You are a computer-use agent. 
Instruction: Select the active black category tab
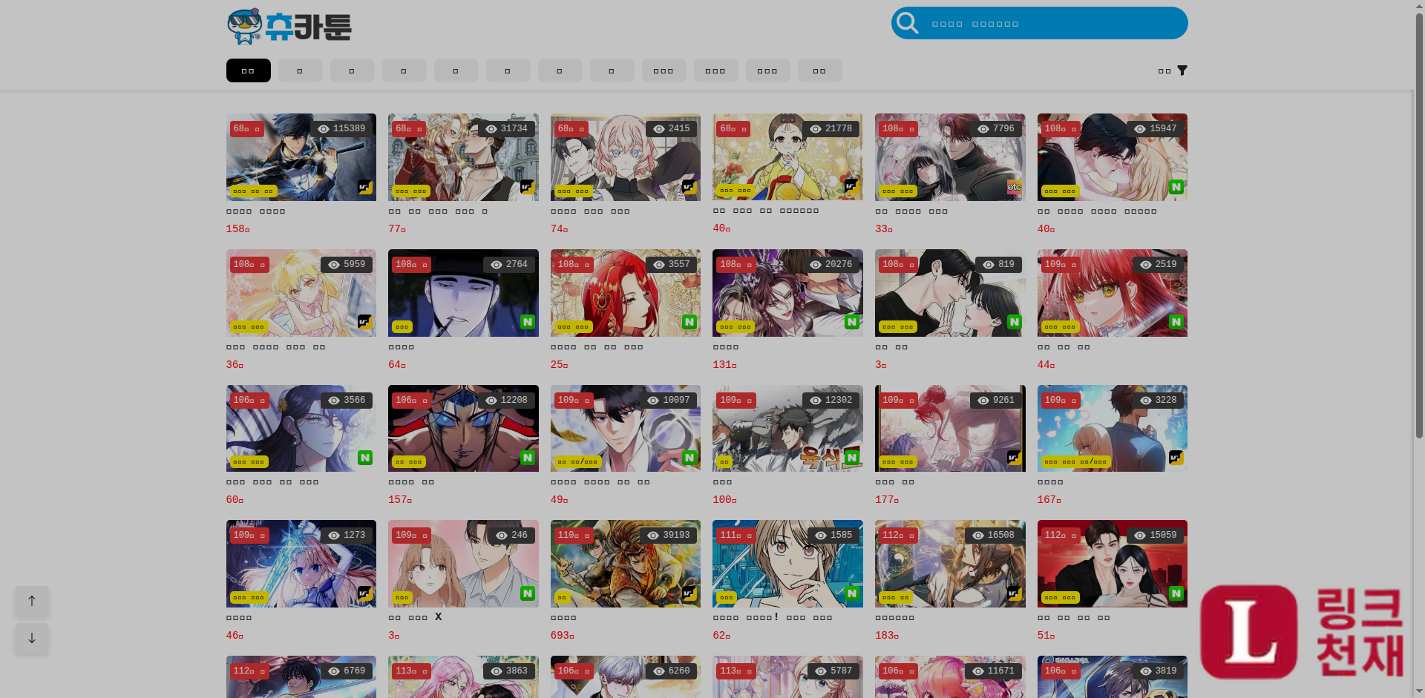[x=248, y=70]
